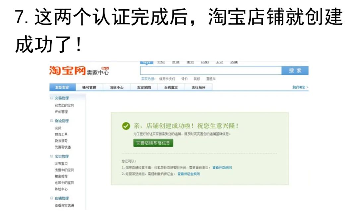Open the 消息中心 tab
This screenshot has width=358, height=218.
pyautogui.click(x=116, y=87)
